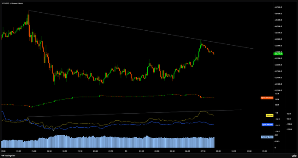Click the 63,400.0 price axis label
The height and width of the screenshot is (158, 298).
click(x=278, y=78)
